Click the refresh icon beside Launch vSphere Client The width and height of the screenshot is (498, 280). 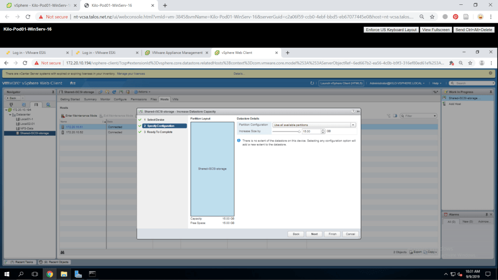point(312,83)
